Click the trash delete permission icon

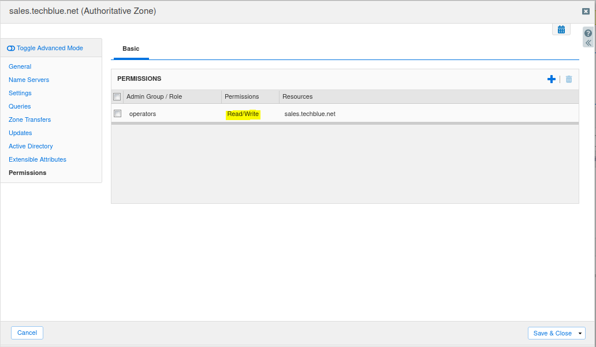coord(569,79)
